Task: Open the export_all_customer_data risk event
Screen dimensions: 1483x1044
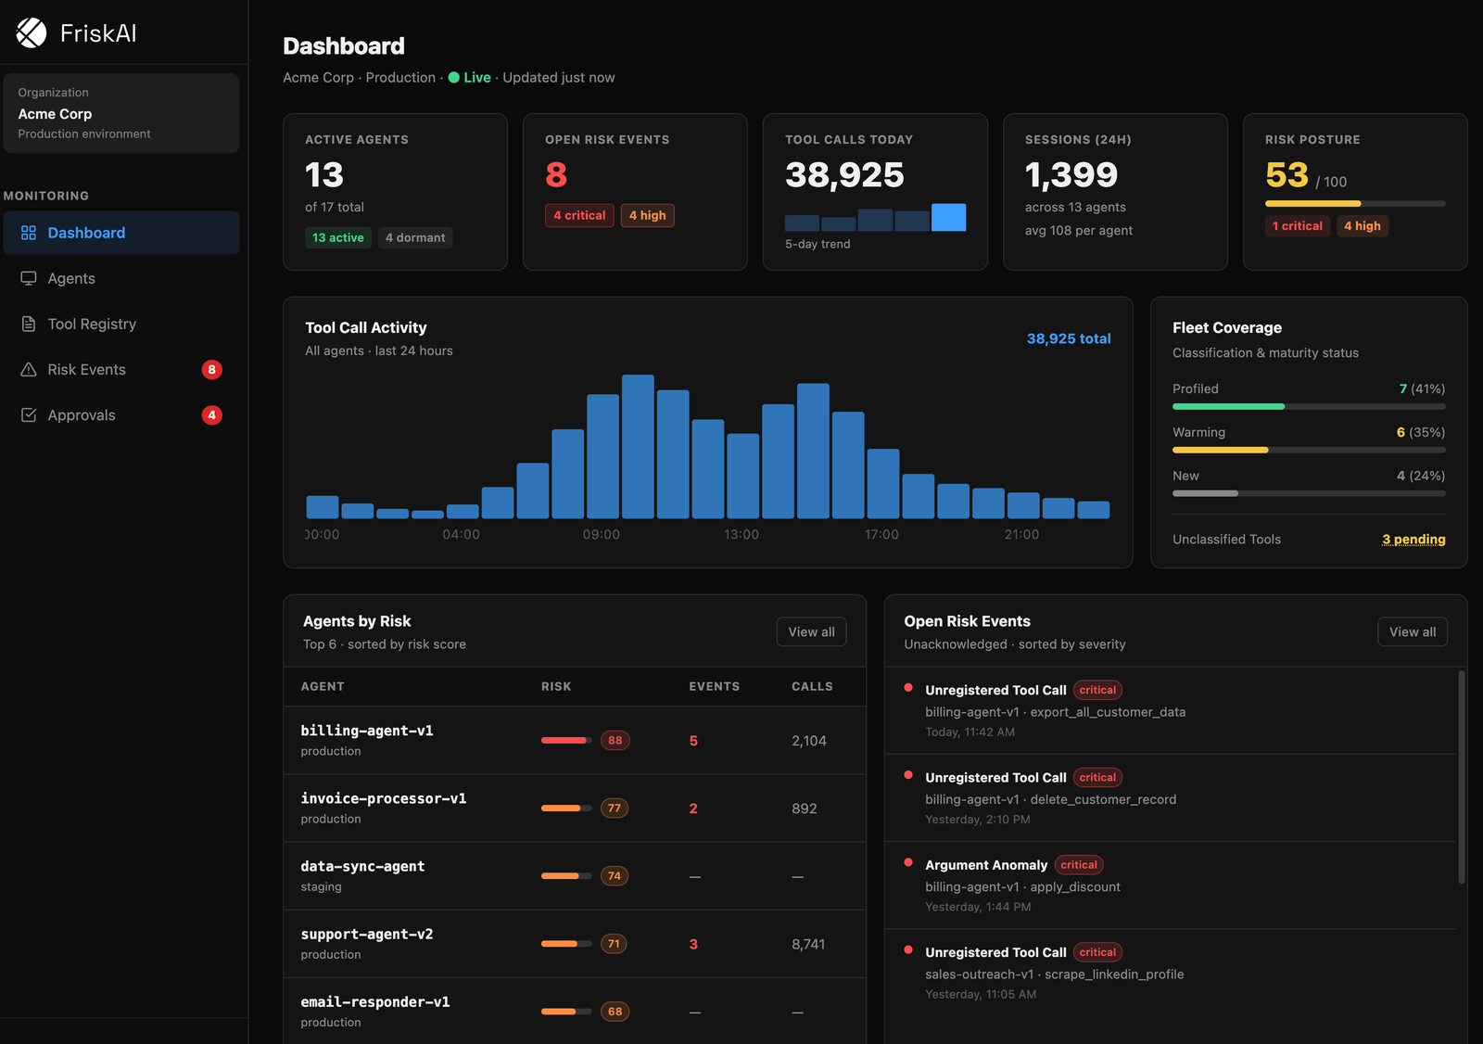Action: coord(1170,711)
